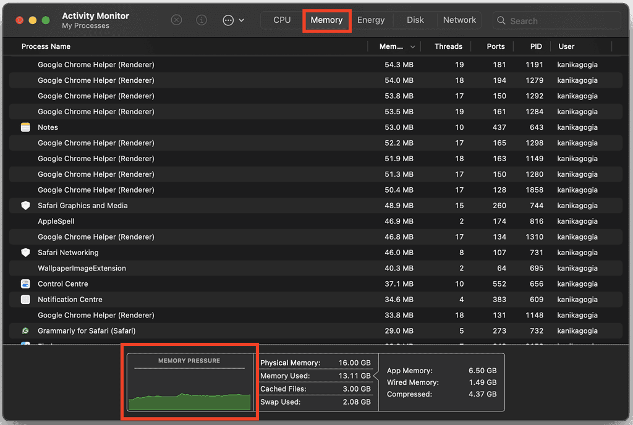The width and height of the screenshot is (633, 425).
Task: Select the WallpaperImageExtension process
Action: click(82, 268)
